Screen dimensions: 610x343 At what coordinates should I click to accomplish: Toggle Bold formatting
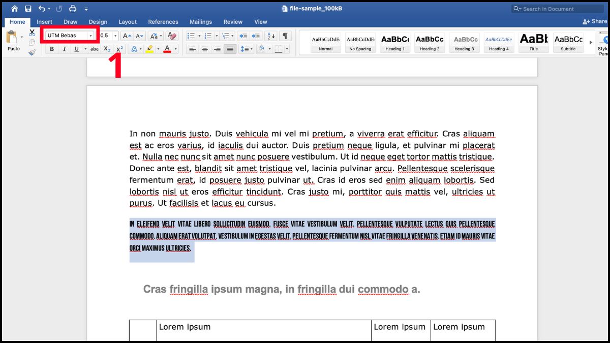click(x=52, y=49)
